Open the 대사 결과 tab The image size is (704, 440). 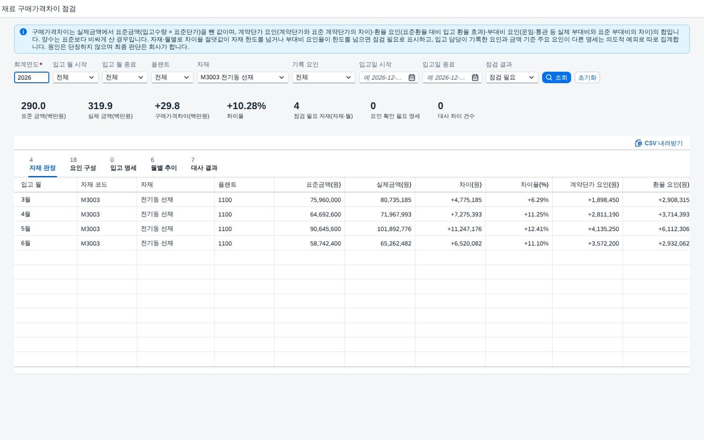[204, 168]
